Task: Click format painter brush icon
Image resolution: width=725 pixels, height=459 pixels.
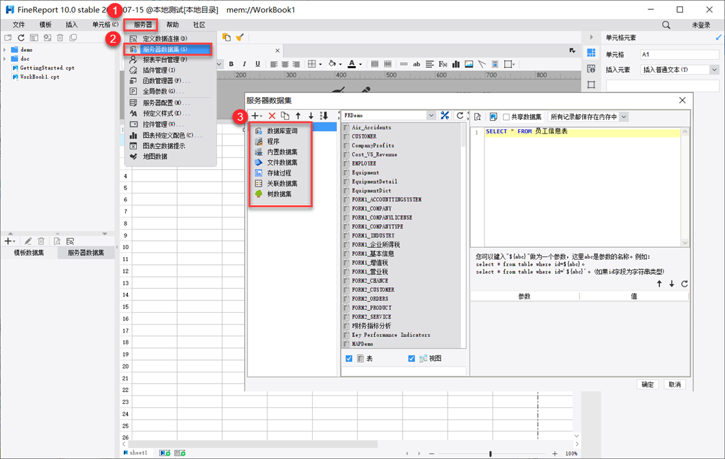Action: (239, 37)
